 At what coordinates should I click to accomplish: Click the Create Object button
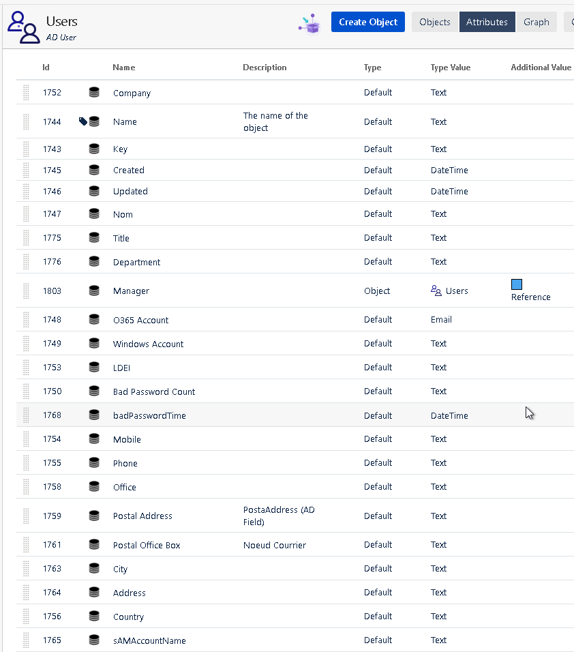point(367,21)
